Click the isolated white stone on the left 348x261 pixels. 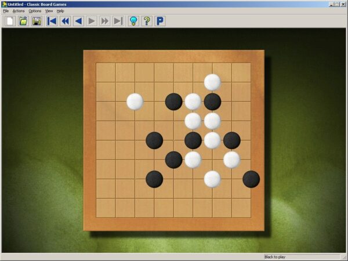135,101
